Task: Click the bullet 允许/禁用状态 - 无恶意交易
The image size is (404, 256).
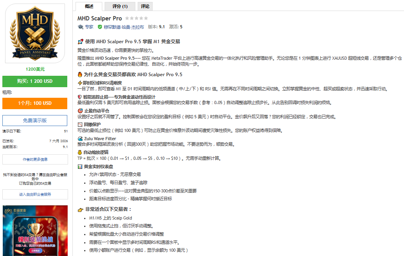Action: click(x=115, y=174)
